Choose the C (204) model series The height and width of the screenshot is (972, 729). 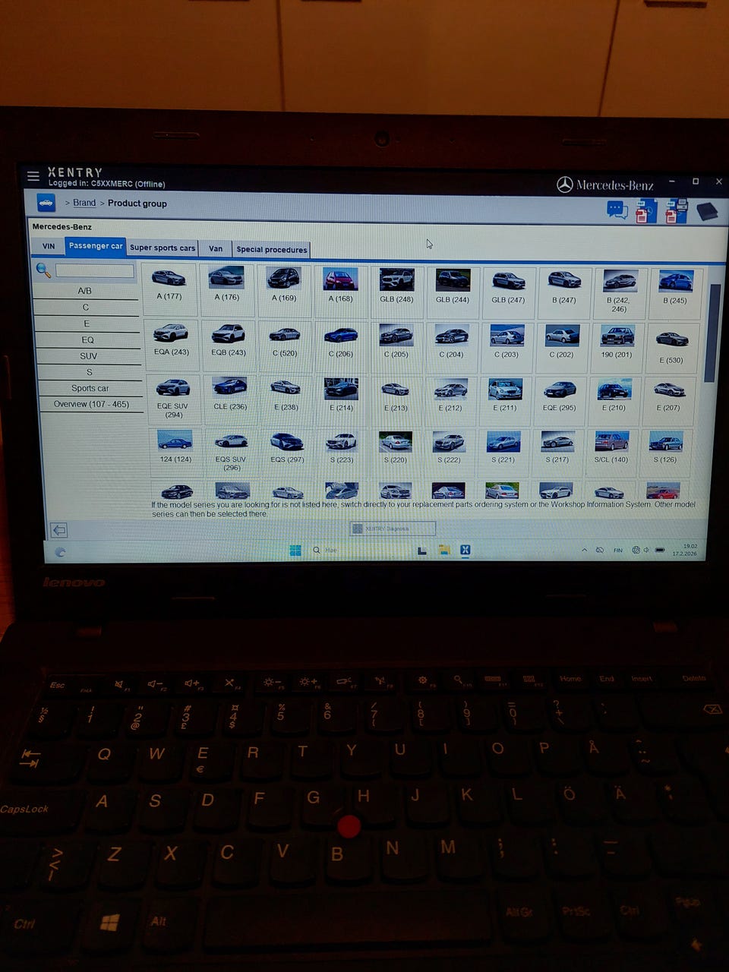pyautogui.click(x=451, y=345)
